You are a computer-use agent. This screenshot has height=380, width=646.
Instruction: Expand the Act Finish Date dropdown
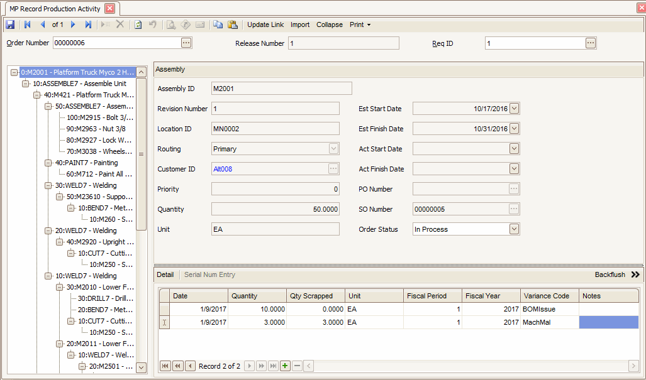[x=514, y=169]
